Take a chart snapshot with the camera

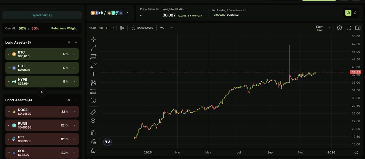[358, 28]
